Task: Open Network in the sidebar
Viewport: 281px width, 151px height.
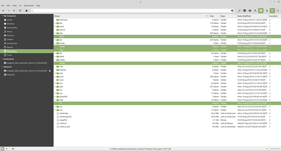Action: [x=27, y=74]
